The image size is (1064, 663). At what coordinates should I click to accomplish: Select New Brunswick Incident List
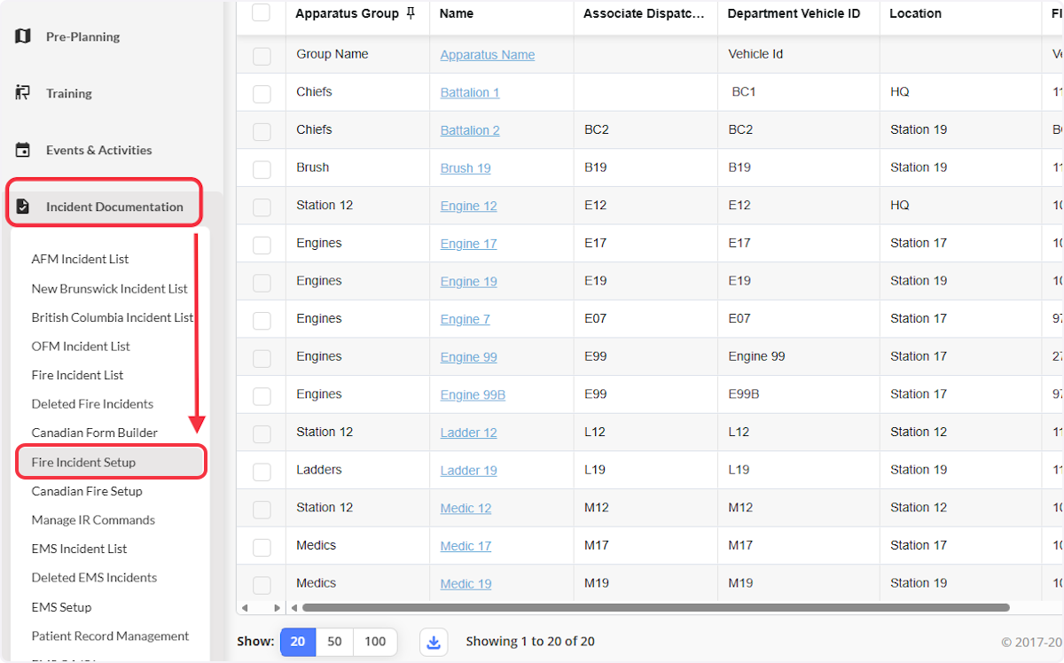109,288
